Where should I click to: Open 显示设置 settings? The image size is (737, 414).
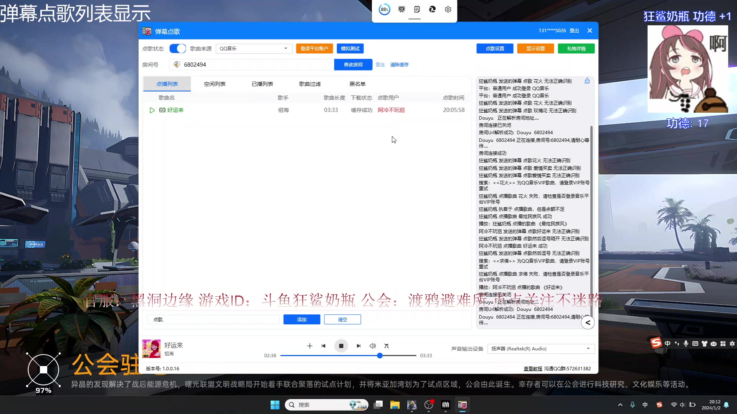535,49
